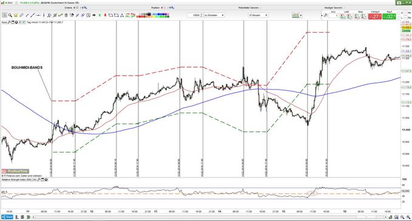
Task: Click the trash can delete-objects icon
Action: (x=66, y=16)
